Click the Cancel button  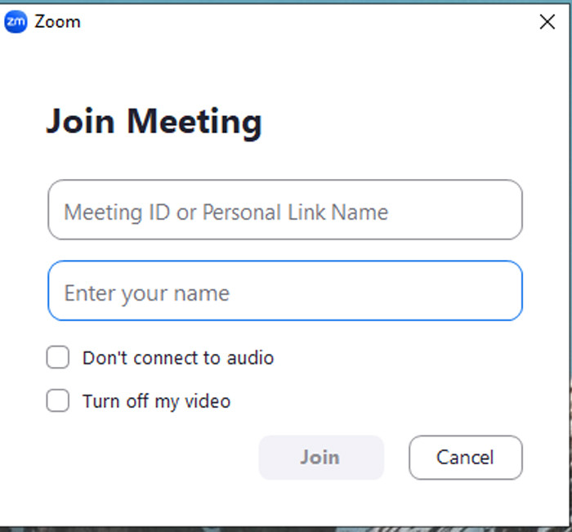click(465, 457)
